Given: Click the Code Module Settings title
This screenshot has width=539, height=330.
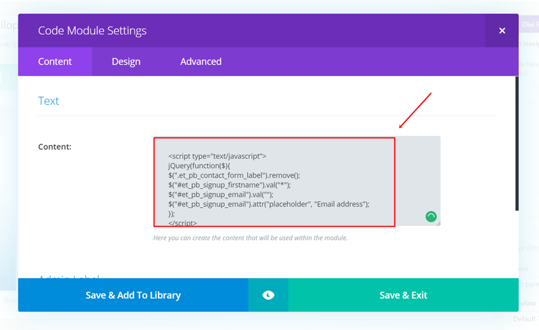Looking at the screenshot, I should (x=92, y=31).
